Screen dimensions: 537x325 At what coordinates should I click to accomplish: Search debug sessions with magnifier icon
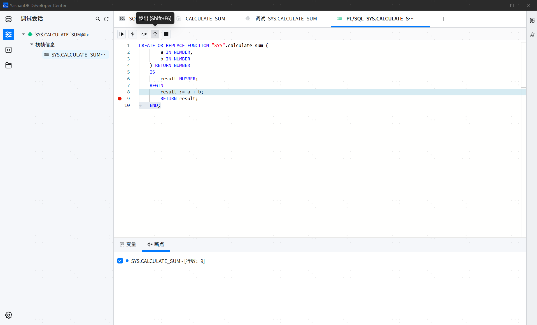click(x=98, y=19)
